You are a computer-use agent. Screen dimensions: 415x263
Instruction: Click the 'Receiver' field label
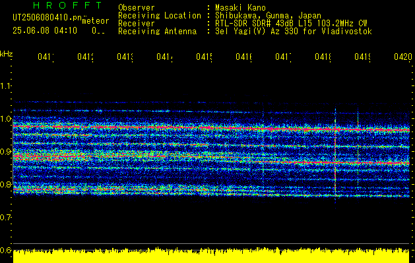(x=137, y=24)
